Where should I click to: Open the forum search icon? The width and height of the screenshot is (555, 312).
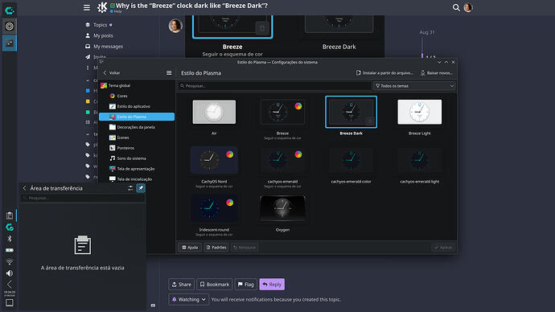(456, 7)
